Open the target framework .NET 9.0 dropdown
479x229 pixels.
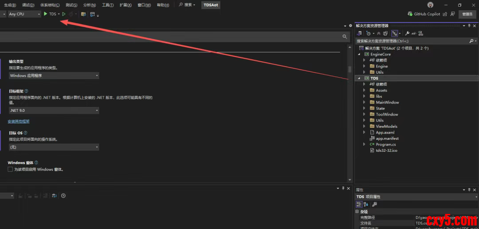click(x=54, y=110)
